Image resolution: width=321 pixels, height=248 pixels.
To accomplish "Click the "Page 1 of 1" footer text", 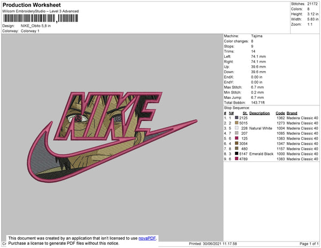I will tap(309, 244).
